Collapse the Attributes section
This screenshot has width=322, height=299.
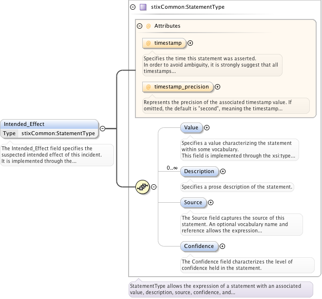pyautogui.click(x=139, y=26)
